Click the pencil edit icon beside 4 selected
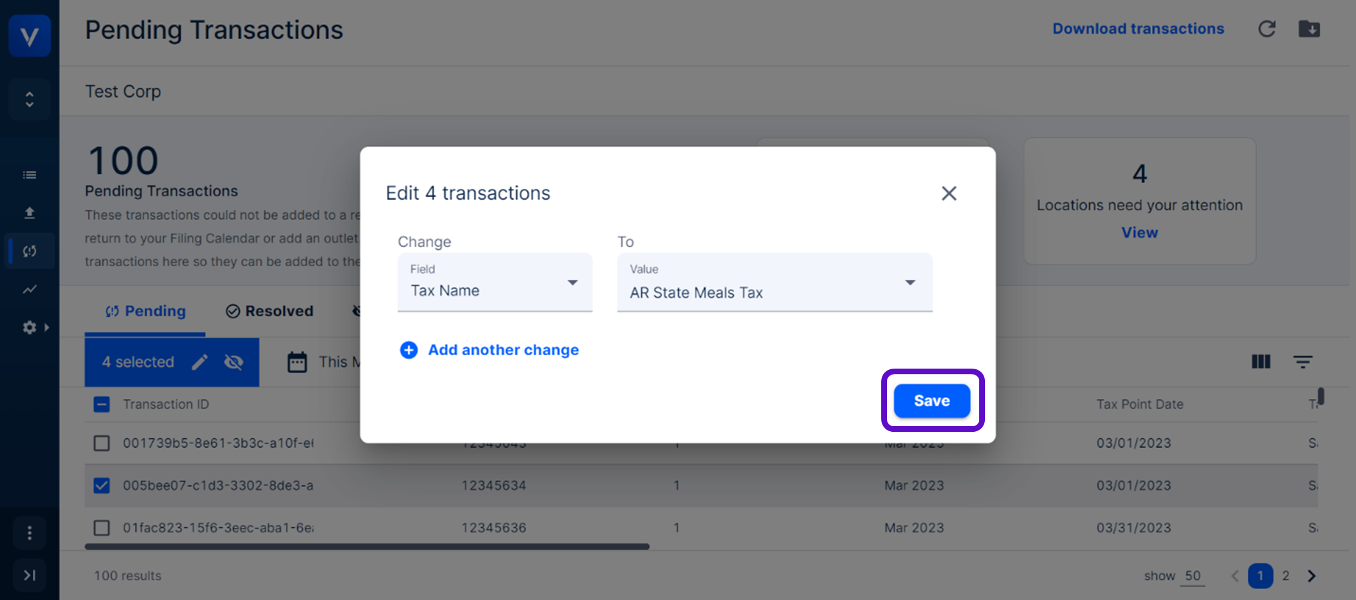The height and width of the screenshot is (600, 1356). click(x=200, y=362)
